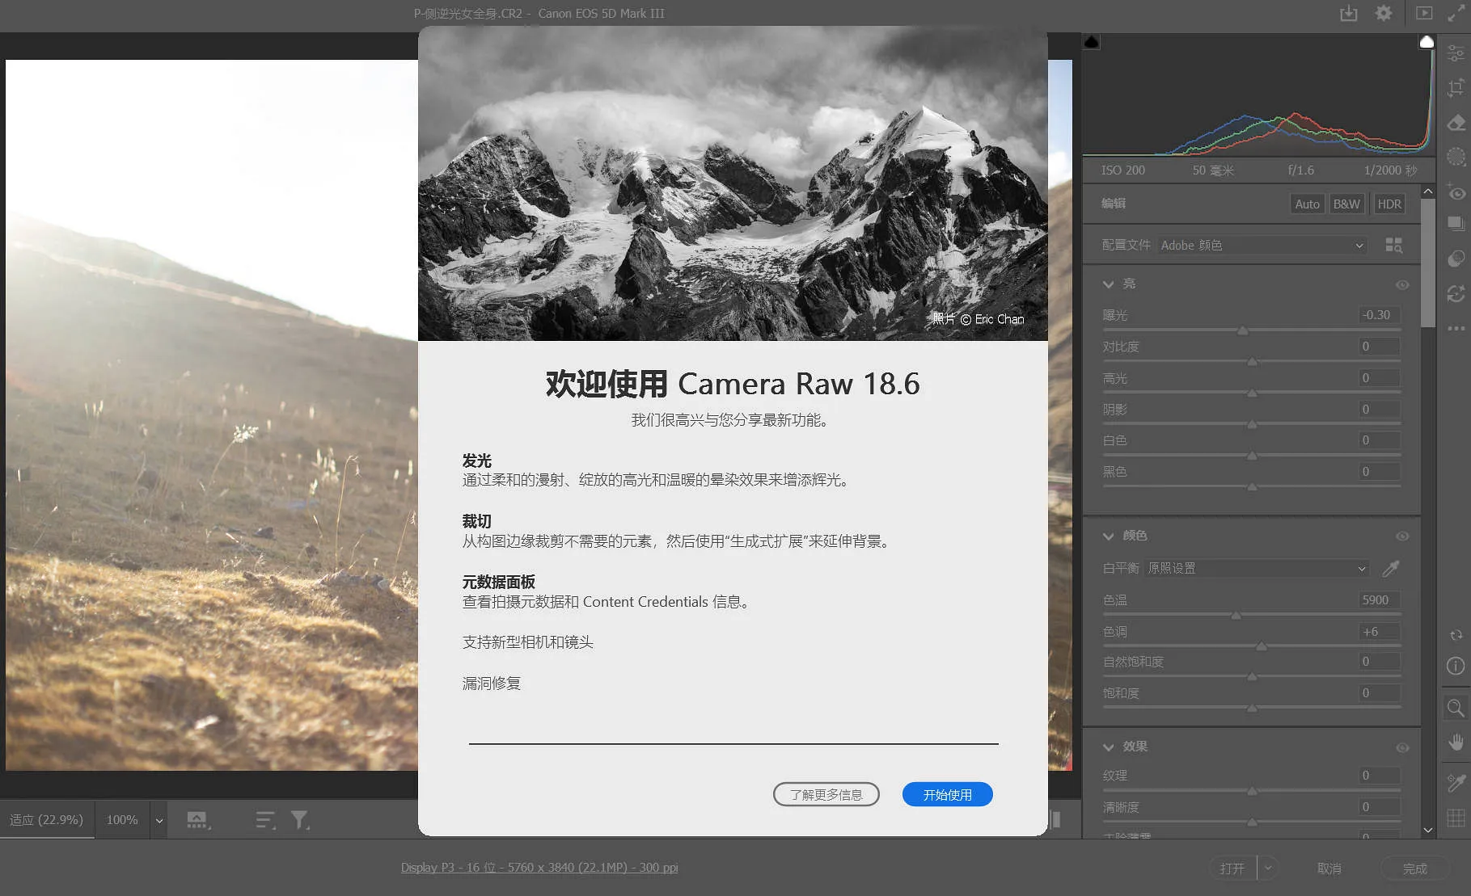
Task: Click the reset/rotate arrows icon in sidebar
Action: (x=1456, y=635)
